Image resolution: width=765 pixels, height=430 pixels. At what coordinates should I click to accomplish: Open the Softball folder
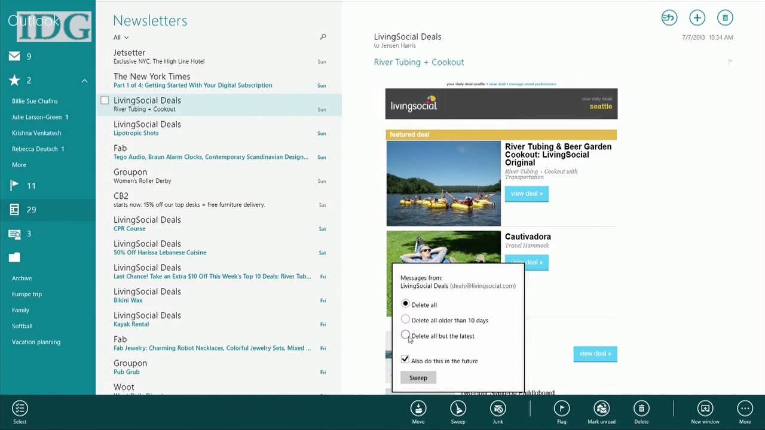[x=22, y=326]
